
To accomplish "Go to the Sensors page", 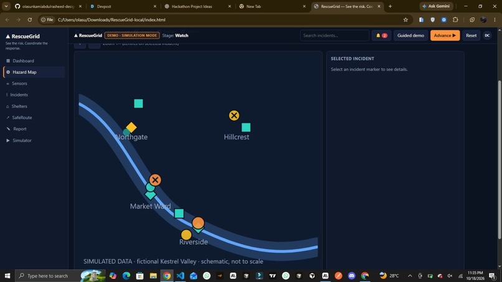I will click(19, 83).
